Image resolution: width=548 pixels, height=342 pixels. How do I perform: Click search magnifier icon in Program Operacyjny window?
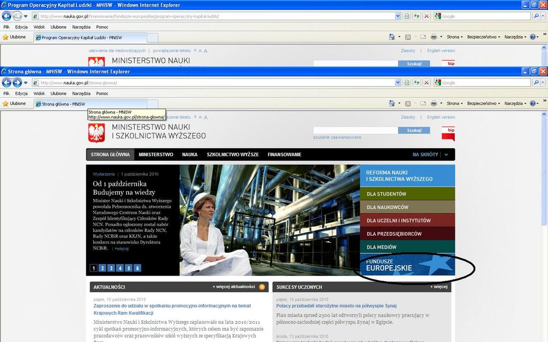point(536,16)
